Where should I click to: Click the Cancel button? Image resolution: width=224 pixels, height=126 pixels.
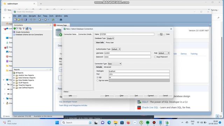pyautogui.click(x=165, y=96)
